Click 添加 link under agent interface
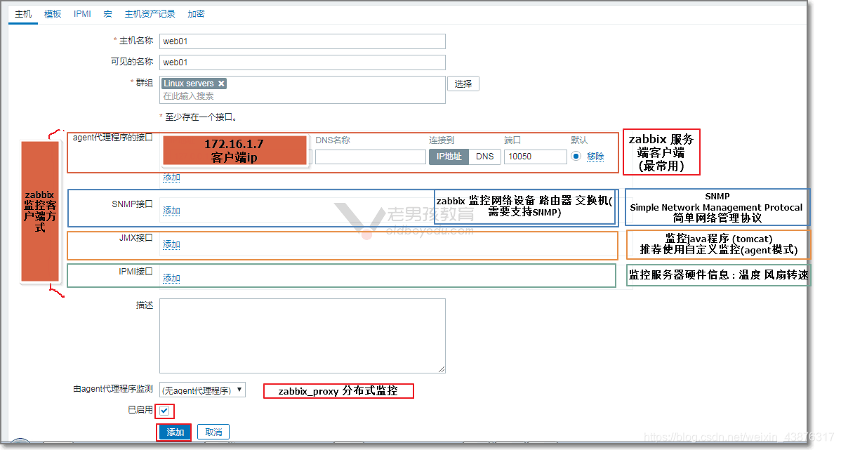Image resolution: width=841 pixels, height=450 pixels. (171, 178)
